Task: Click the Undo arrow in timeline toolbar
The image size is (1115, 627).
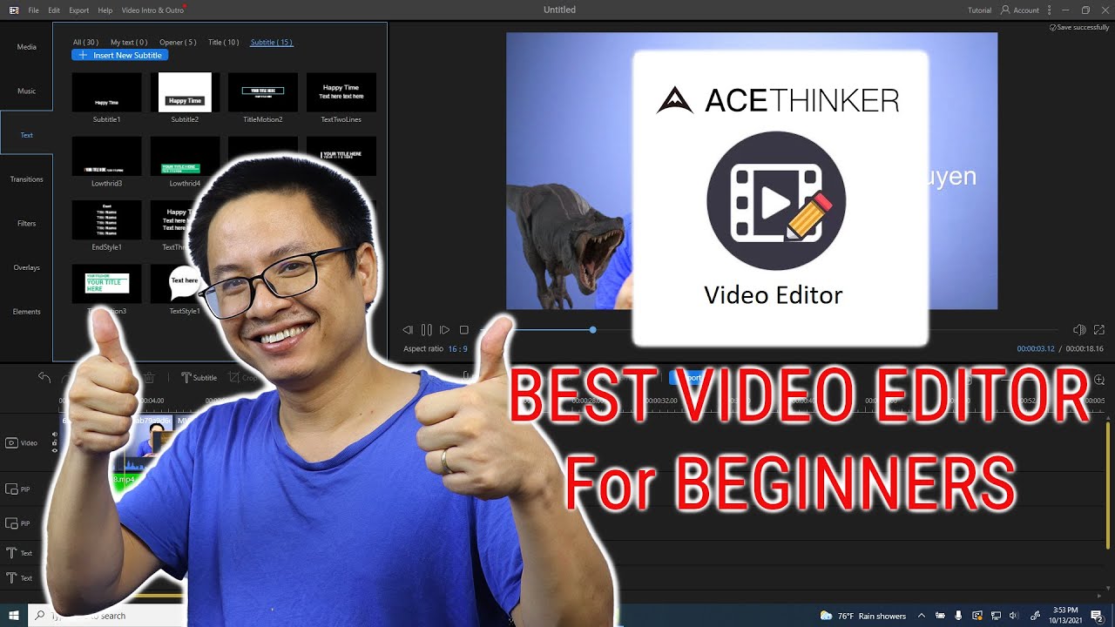Action: [x=44, y=377]
